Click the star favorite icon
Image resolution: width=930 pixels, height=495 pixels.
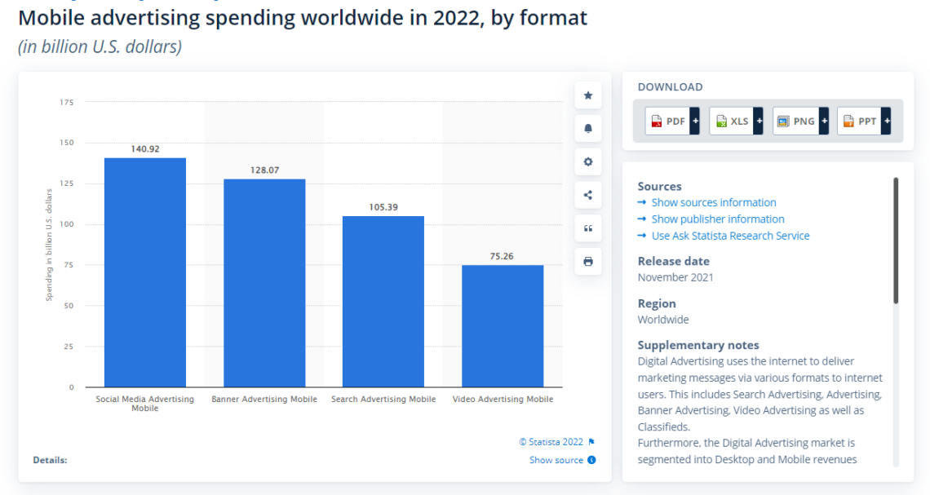[x=587, y=95]
